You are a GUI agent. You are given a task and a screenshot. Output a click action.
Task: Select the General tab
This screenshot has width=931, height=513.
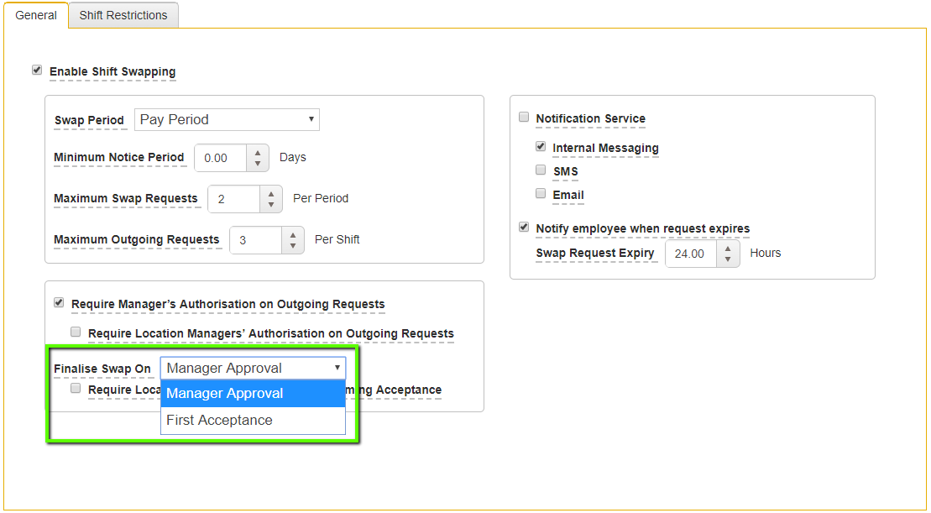(x=36, y=15)
